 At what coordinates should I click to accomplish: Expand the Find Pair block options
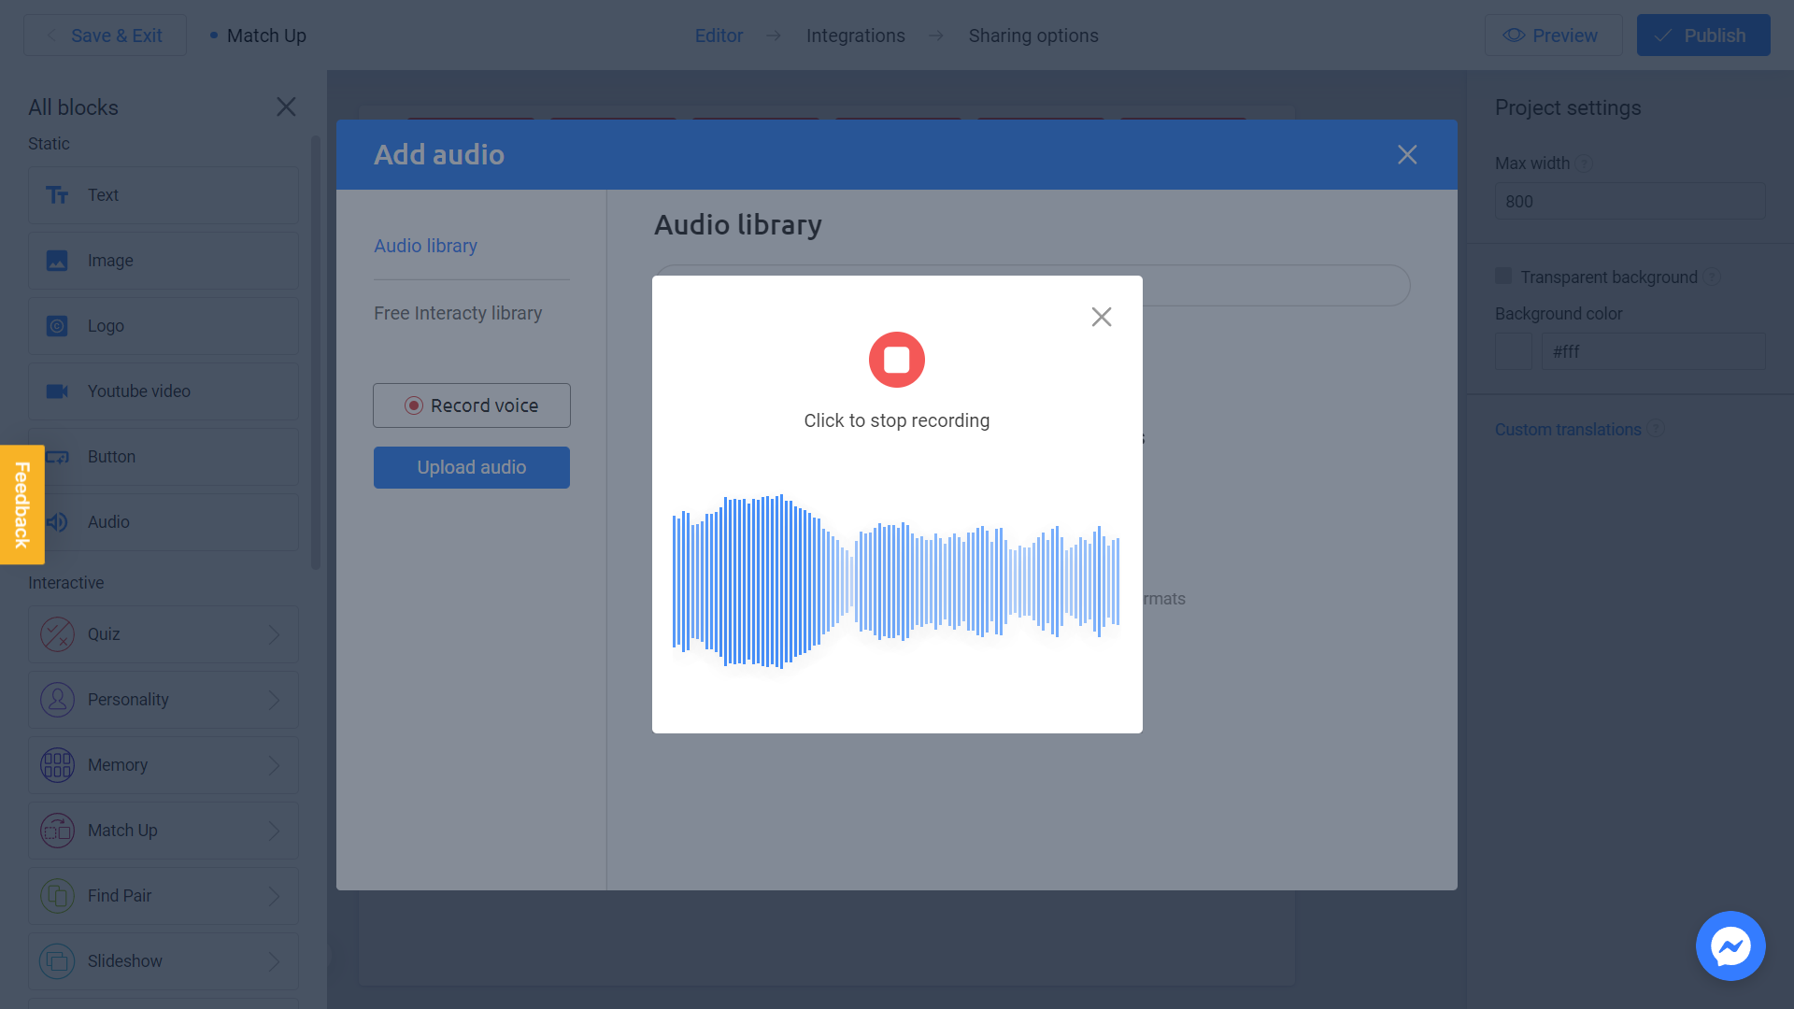click(x=274, y=896)
